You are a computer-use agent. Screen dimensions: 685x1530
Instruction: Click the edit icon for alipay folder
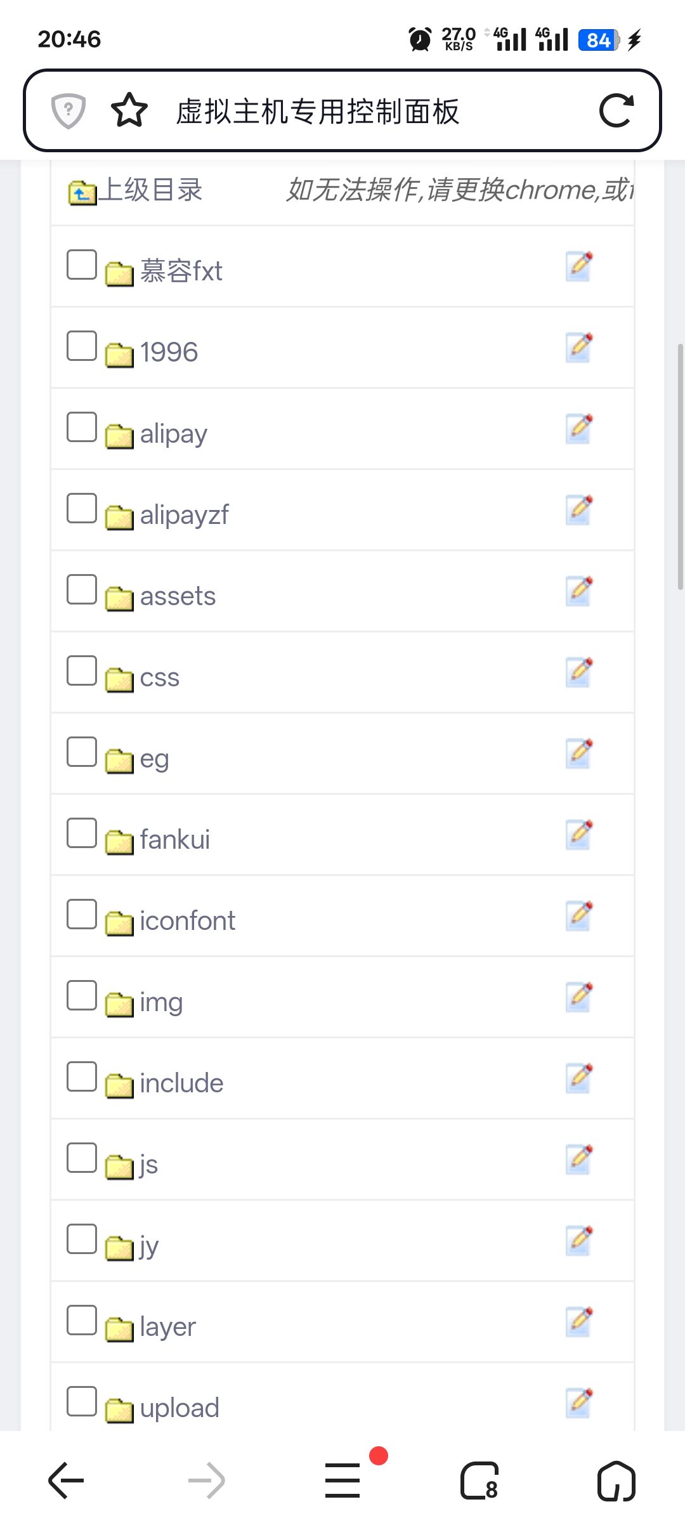coord(578,429)
